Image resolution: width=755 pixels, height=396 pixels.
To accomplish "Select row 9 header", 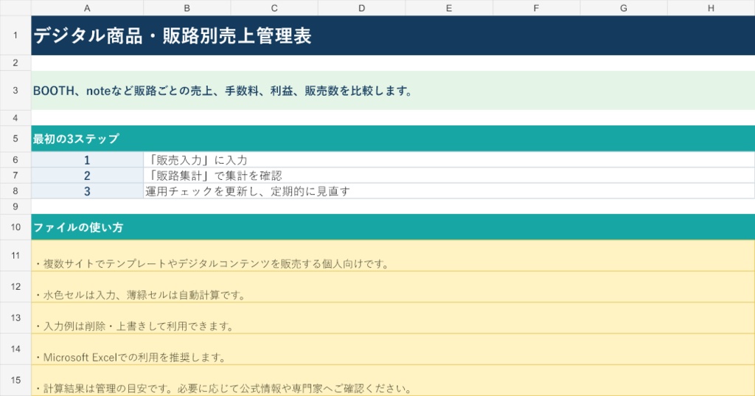I will [15, 206].
